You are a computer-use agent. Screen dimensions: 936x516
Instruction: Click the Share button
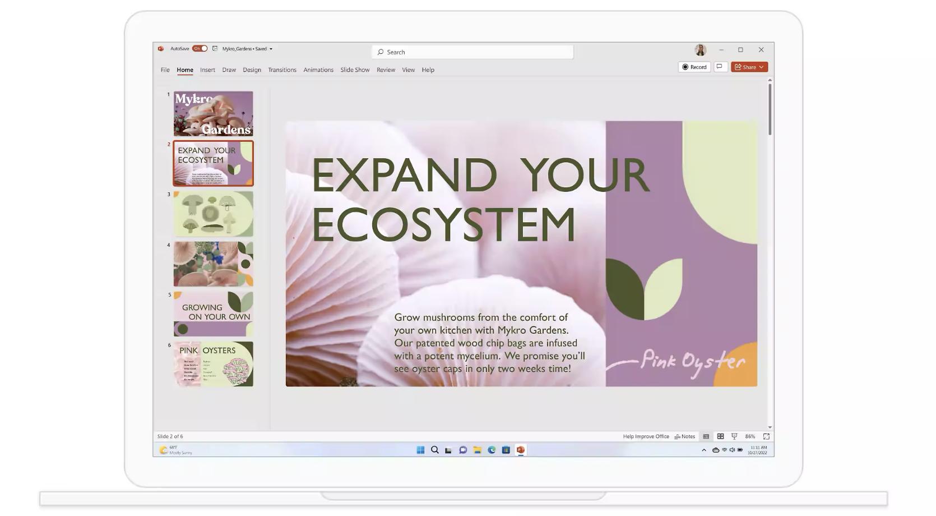[x=749, y=67]
